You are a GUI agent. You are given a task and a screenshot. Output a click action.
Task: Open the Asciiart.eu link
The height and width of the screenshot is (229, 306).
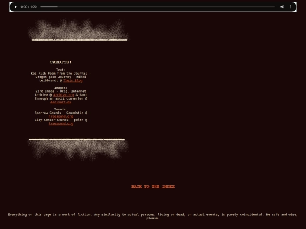[61, 102]
